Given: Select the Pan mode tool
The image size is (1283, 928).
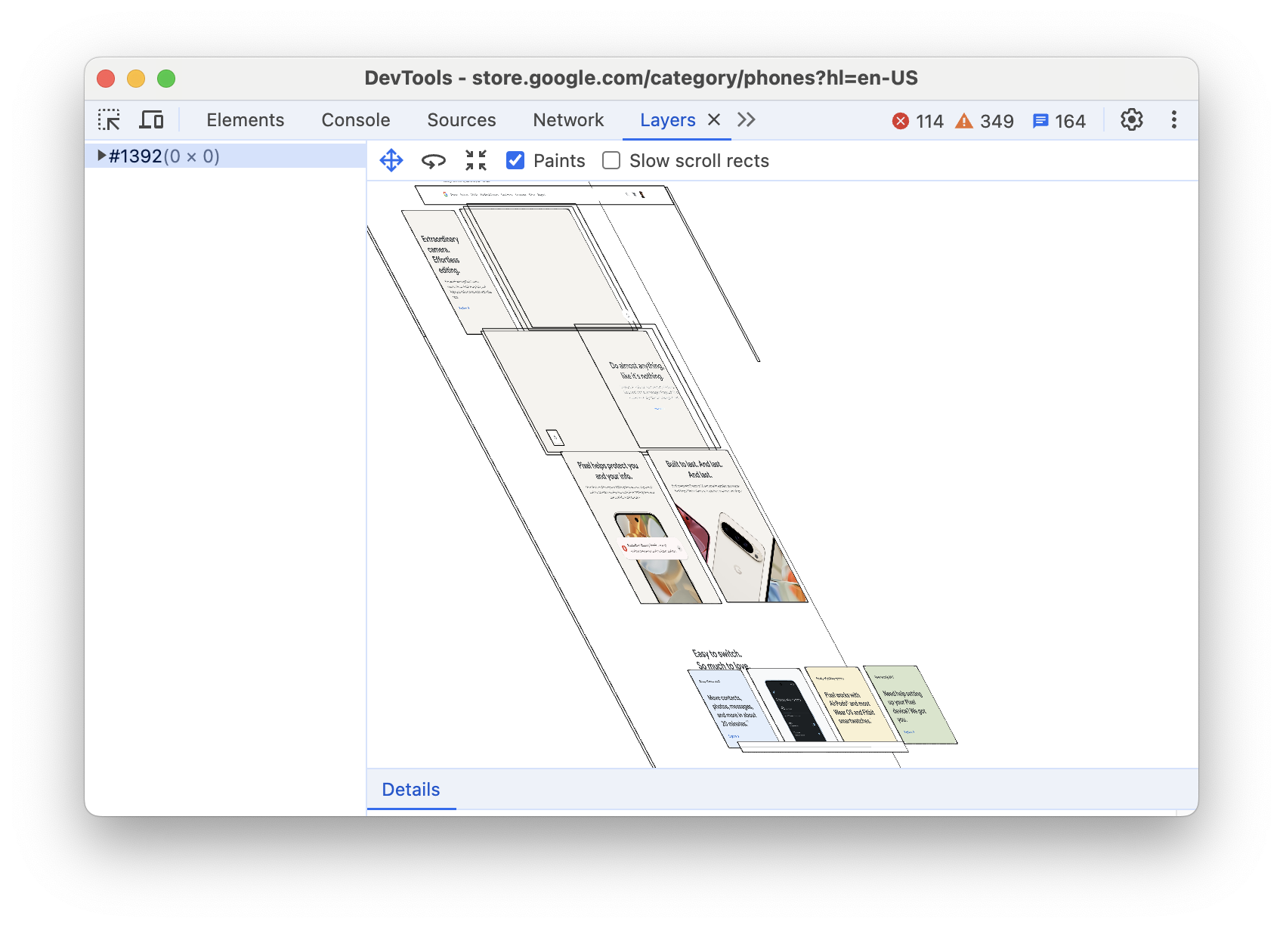Looking at the screenshot, I should coord(391,160).
